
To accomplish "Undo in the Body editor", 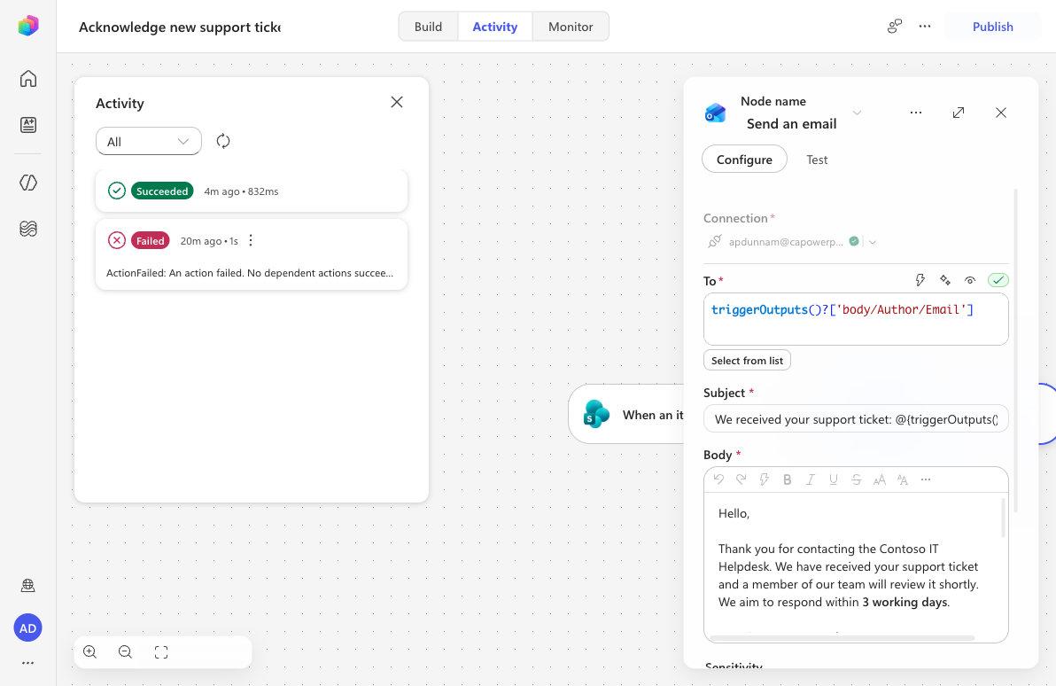I will pyautogui.click(x=718, y=479).
